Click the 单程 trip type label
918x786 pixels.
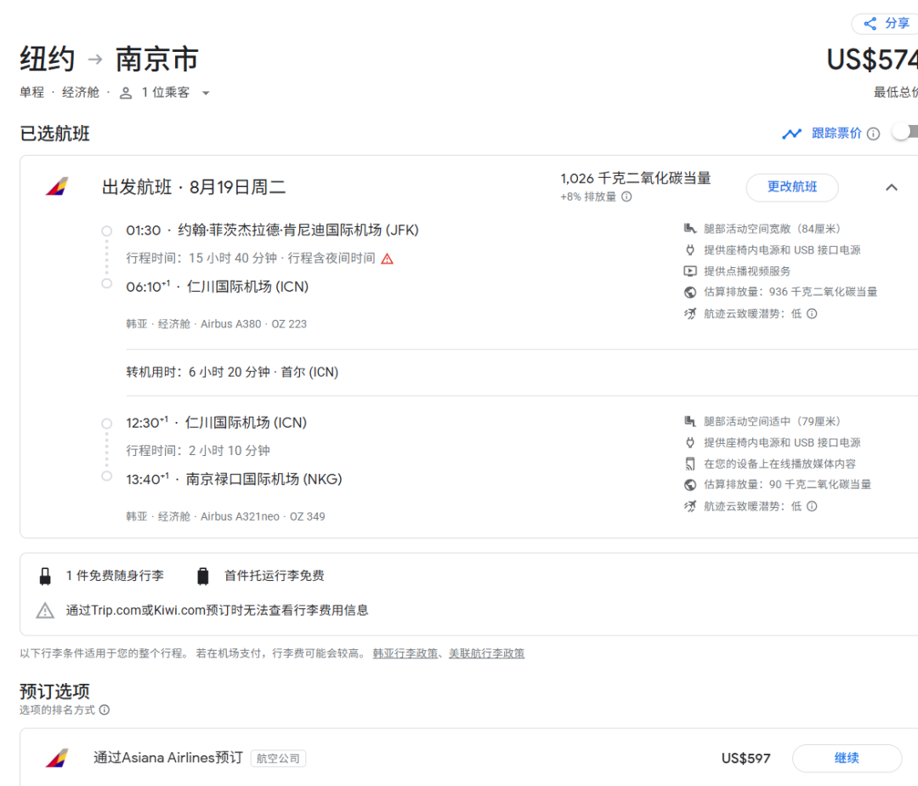(32, 93)
